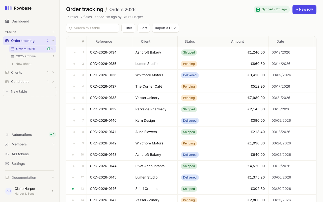323x202 pixels.
Task: Click the green sync icon beside Orders 2026
Action: pos(49,49)
